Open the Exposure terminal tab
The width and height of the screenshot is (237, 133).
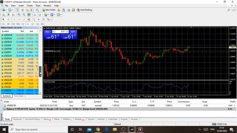pyautogui.click(x=17, y=119)
